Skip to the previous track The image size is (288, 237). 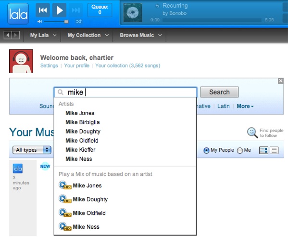[43, 10]
